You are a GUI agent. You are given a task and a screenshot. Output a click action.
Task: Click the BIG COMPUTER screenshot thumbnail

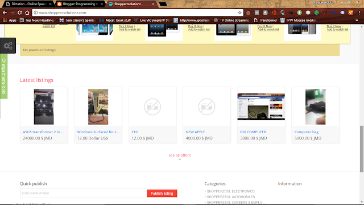coord(261,107)
